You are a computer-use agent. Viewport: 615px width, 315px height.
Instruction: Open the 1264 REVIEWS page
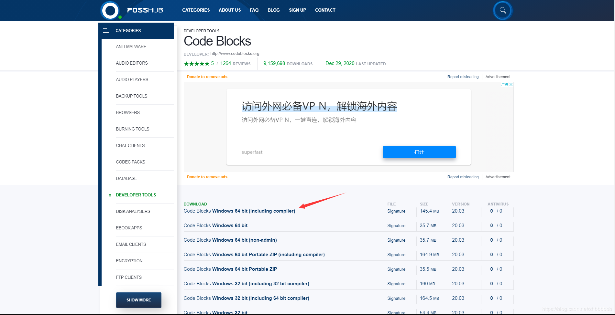point(235,63)
